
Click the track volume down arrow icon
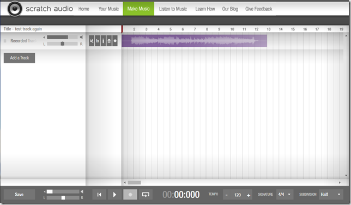[44, 38]
